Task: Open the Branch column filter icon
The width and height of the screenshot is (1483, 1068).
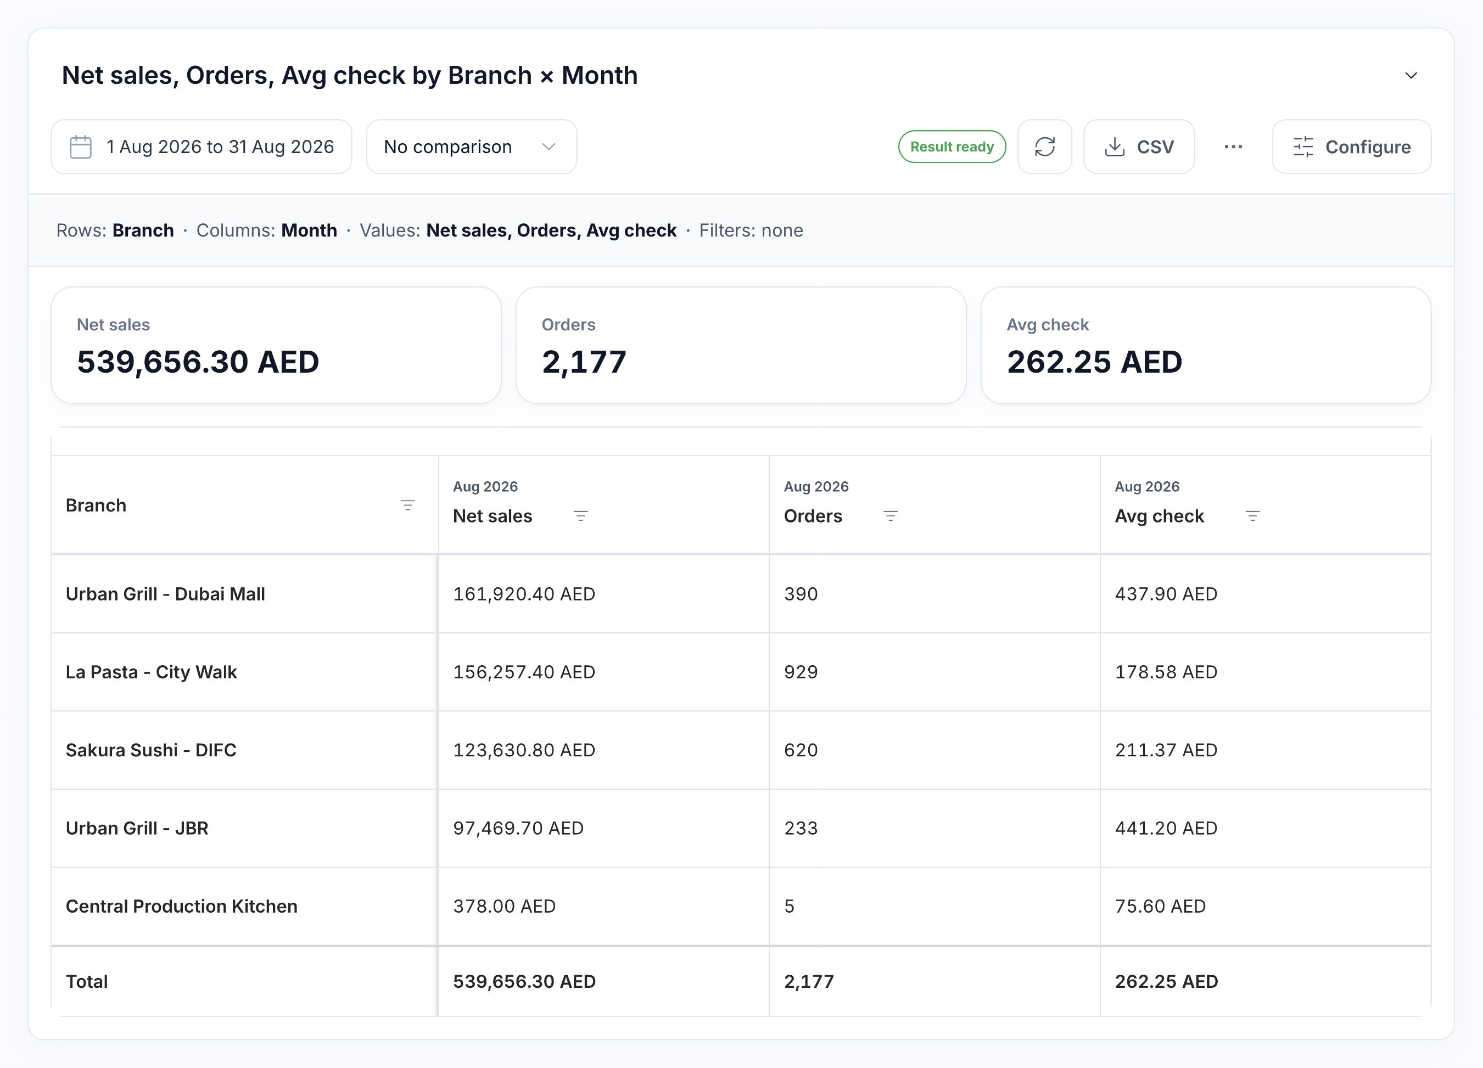Action: click(407, 505)
